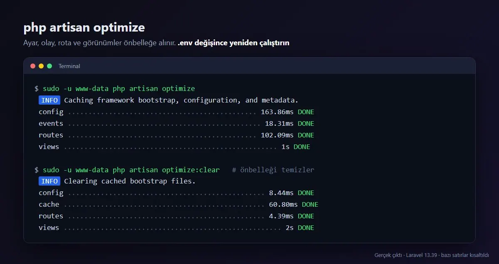The width and height of the screenshot is (499, 264).
Task: Click the '2s' timing value
Action: click(x=289, y=227)
